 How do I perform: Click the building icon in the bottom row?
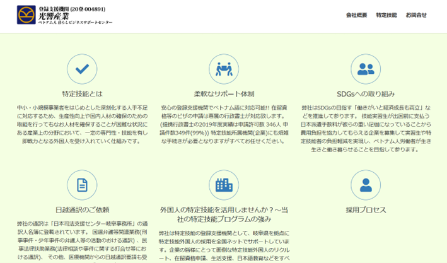pos(224,185)
